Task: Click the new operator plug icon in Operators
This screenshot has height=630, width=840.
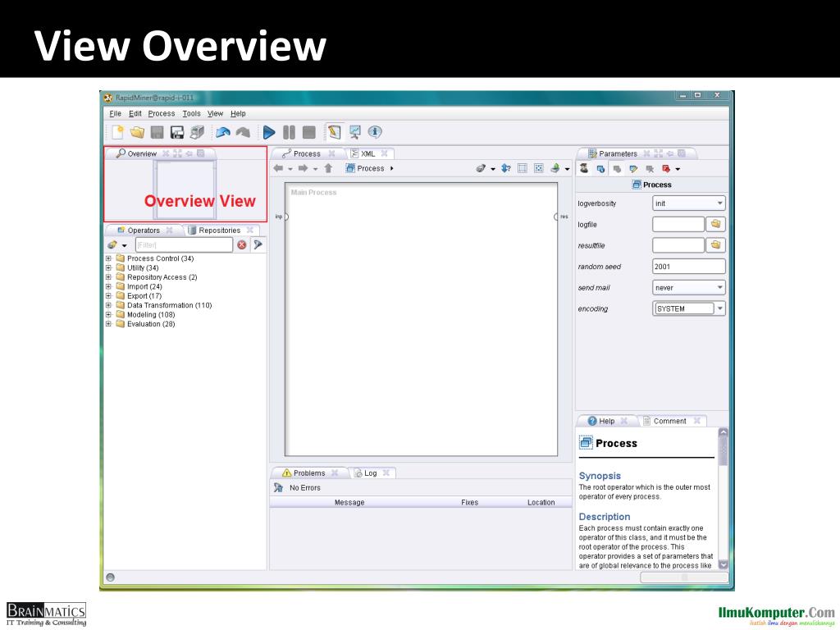Action: click(x=112, y=244)
